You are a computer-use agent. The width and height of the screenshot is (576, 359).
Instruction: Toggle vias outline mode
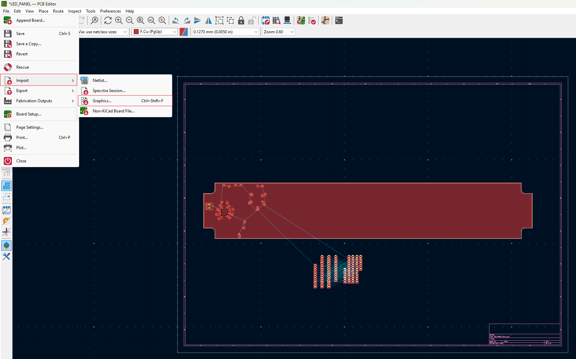click(x=6, y=221)
